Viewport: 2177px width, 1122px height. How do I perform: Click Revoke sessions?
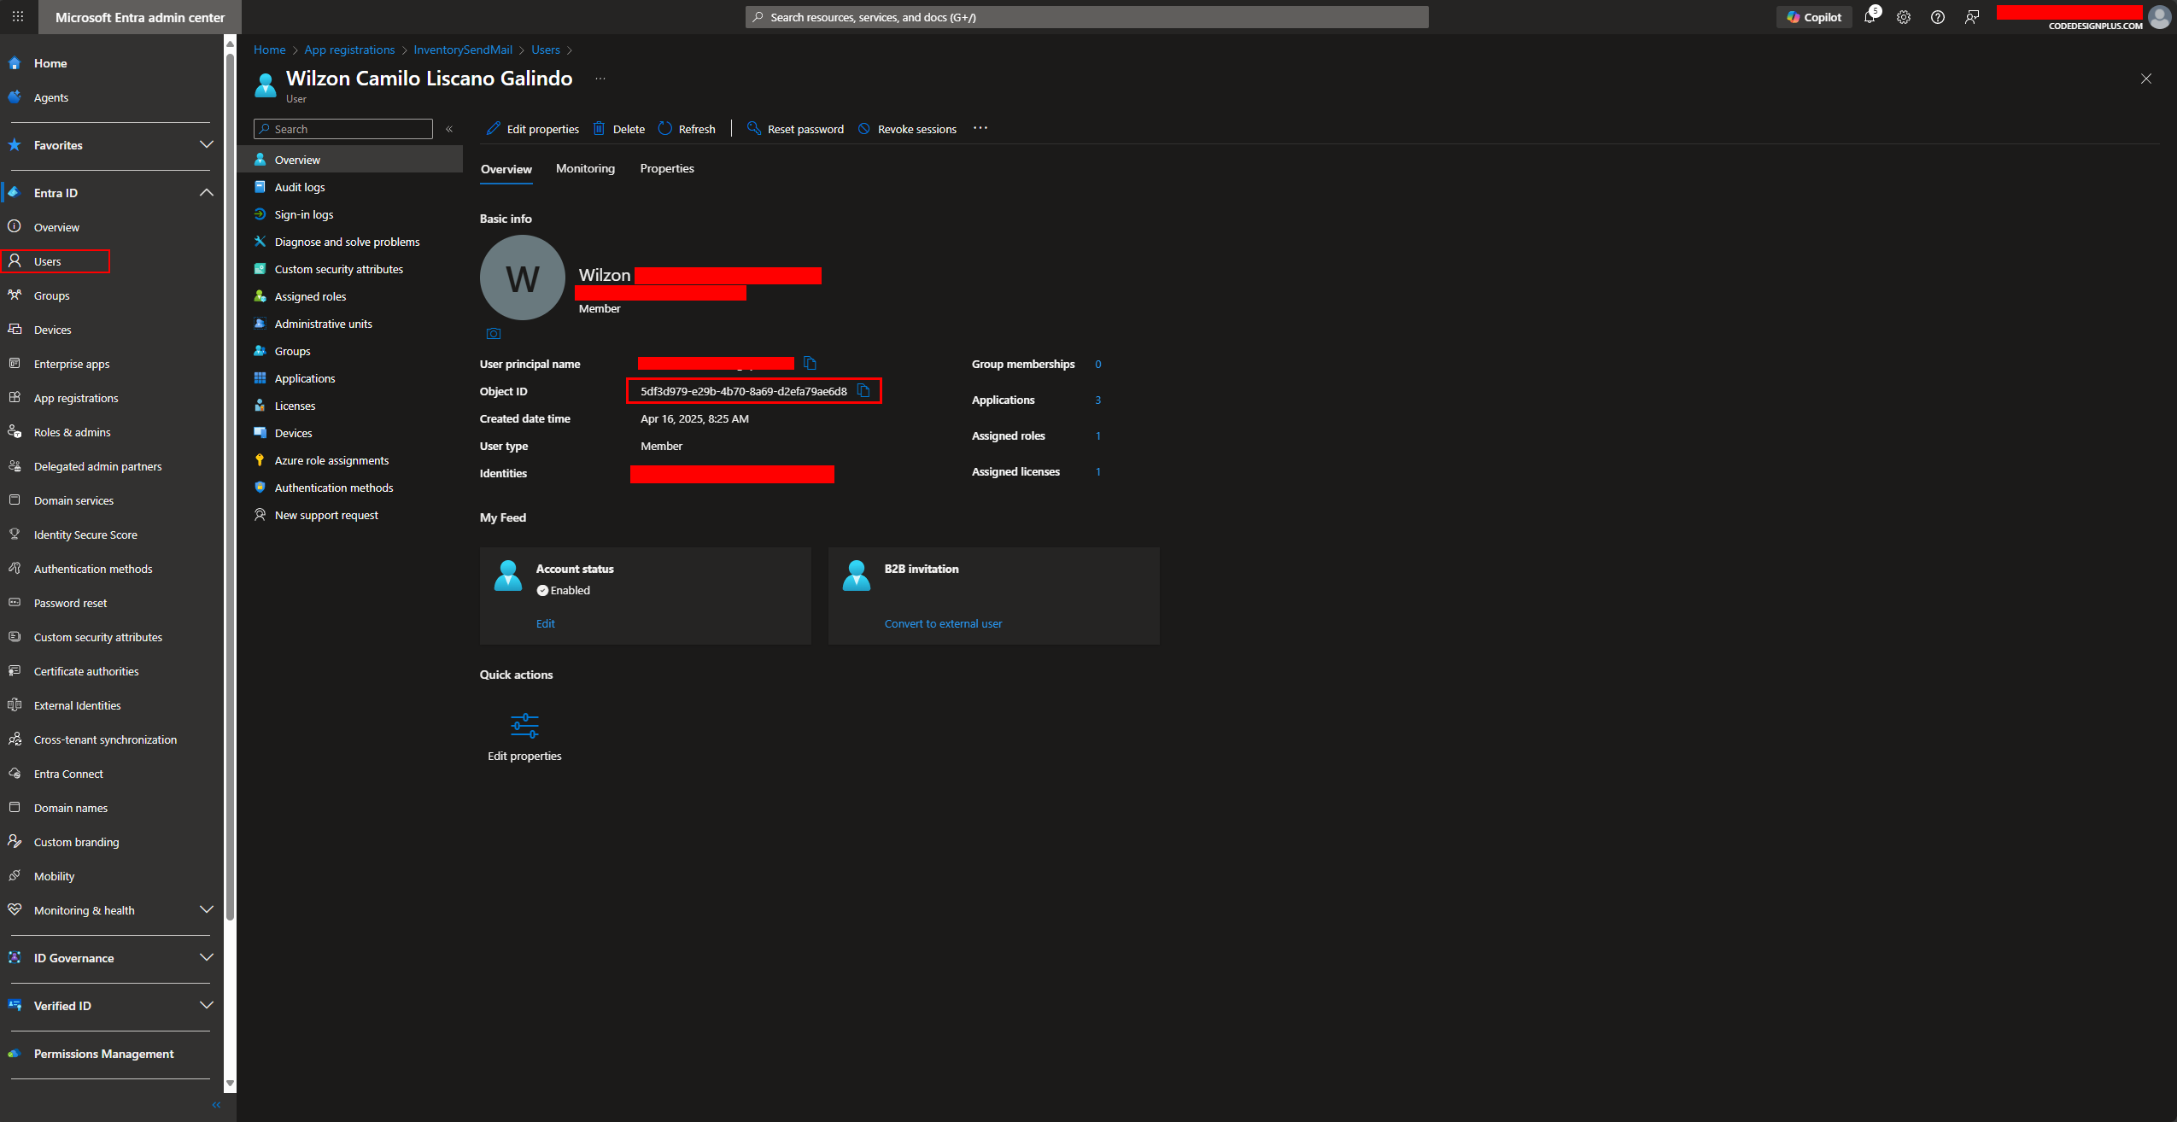[x=907, y=129]
